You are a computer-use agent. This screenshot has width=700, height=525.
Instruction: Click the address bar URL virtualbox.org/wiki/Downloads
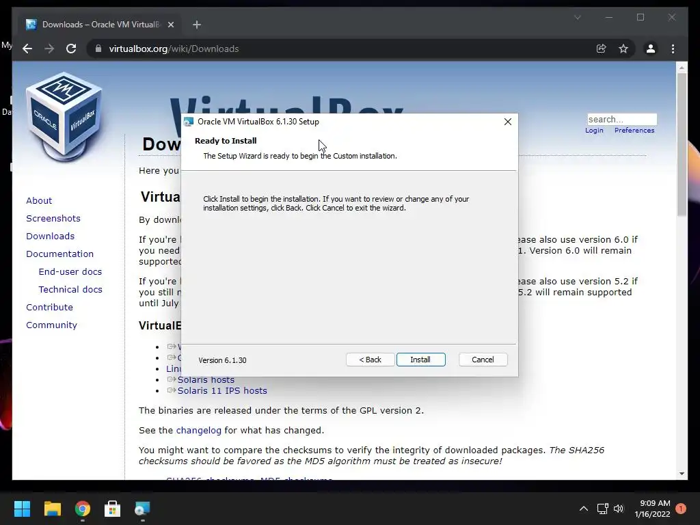(x=174, y=49)
